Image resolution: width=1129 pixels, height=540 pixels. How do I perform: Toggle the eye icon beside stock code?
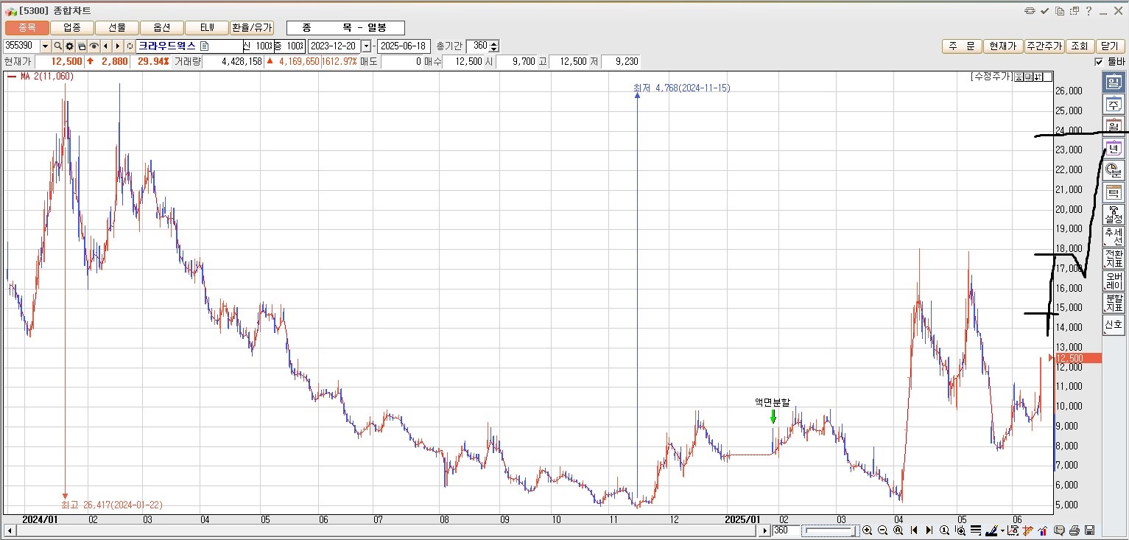pos(94,46)
